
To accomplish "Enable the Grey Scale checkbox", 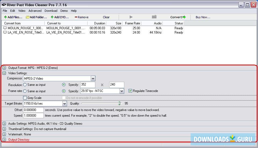I will [25, 98].
